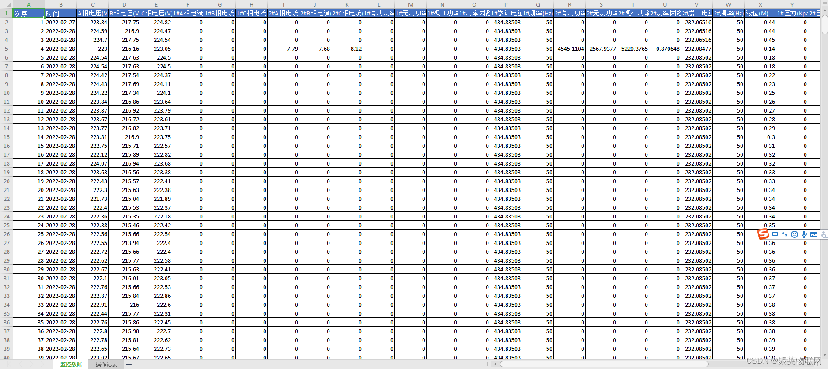
Task: Click the date cell 2022-02-27
Action: coord(61,22)
